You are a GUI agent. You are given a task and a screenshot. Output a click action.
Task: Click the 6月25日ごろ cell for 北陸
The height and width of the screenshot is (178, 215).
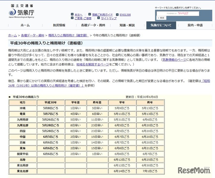coord(150,160)
